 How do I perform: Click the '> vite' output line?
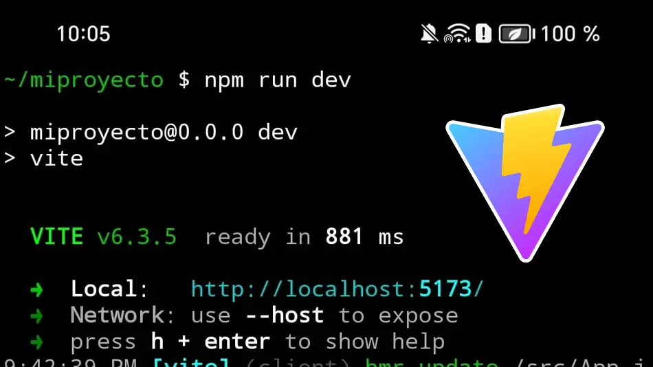coord(44,159)
